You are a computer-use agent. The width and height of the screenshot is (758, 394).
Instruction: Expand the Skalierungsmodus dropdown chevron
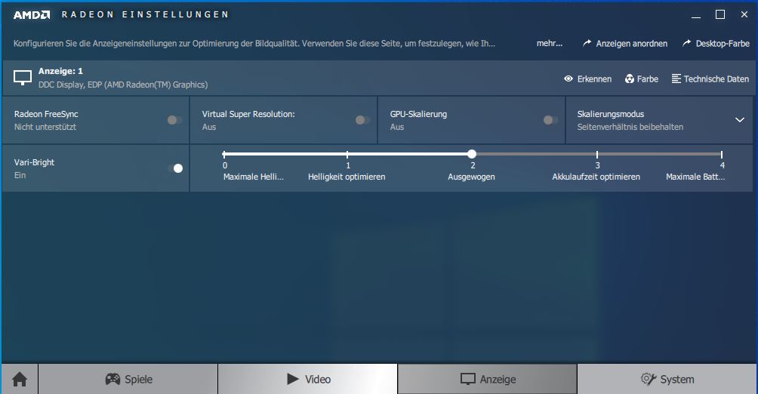(x=740, y=120)
